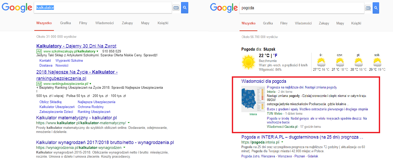Open dropdown arrow beside kalkulator-matematyczny URL
The width and height of the screenshot is (393, 162).
128,123
